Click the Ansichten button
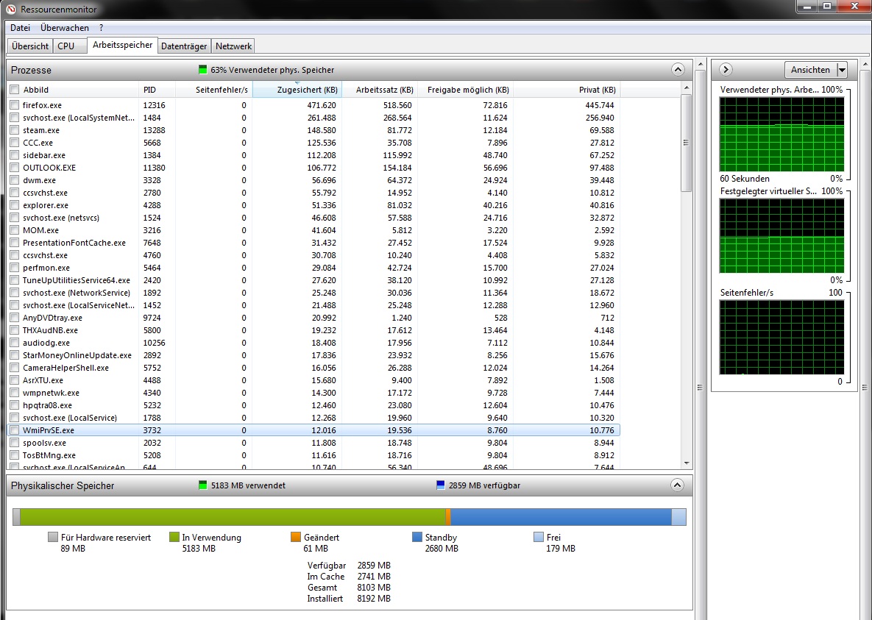This screenshot has height=620, width=872. point(810,70)
